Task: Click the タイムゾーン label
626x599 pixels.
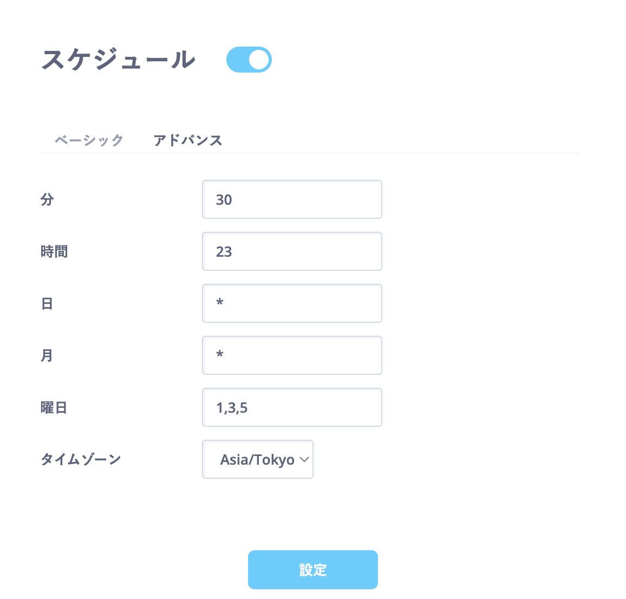Action: click(x=80, y=459)
